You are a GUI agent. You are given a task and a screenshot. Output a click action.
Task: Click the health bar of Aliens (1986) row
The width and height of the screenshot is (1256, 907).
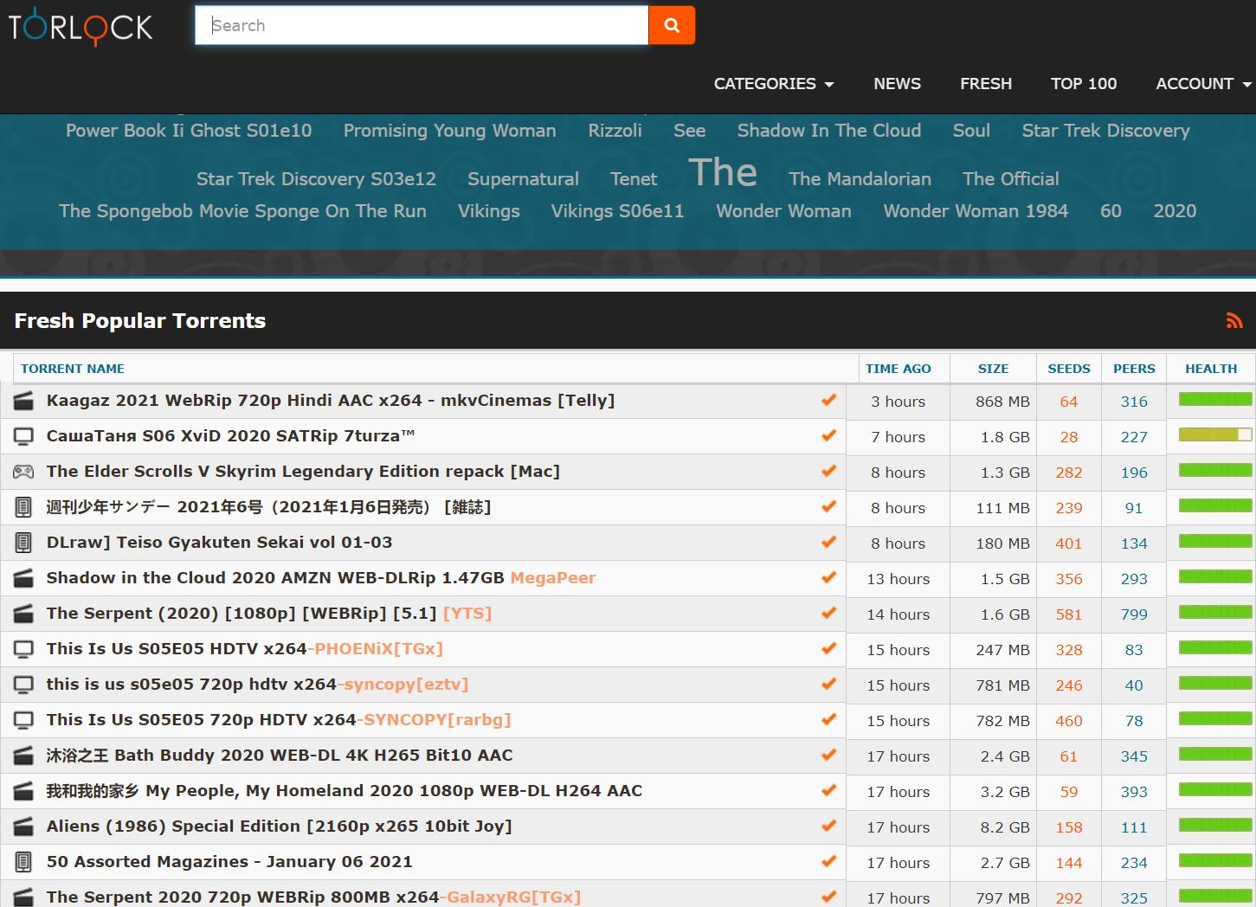[x=1215, y=825]
